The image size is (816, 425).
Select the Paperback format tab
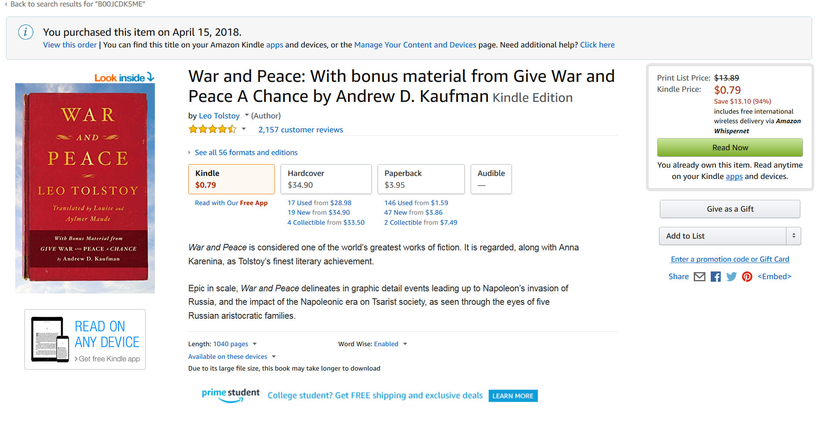421,179
